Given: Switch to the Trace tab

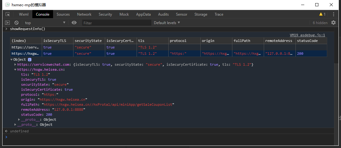Looking at the screenshot, I should [219, 14].
